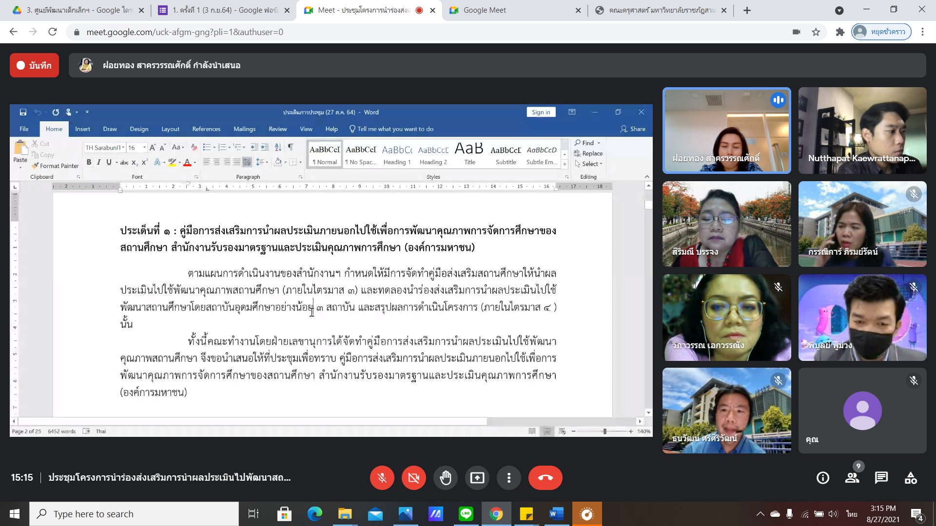This screenshot has width=936, height=526.
Task: Toggle the microphone mute button
Action: tap(382, 478)
